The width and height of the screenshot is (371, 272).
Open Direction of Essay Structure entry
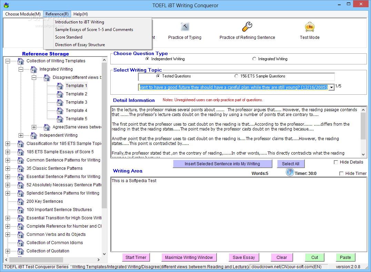point(98,45)
